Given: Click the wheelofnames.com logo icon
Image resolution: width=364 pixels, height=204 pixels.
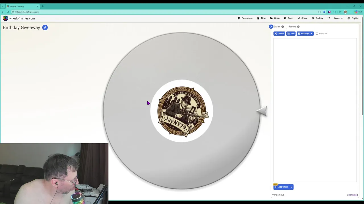Looking at the screenshot, I should coord(5,18).
